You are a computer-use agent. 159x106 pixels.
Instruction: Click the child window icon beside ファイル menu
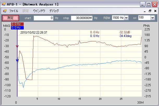pos(4,11)
